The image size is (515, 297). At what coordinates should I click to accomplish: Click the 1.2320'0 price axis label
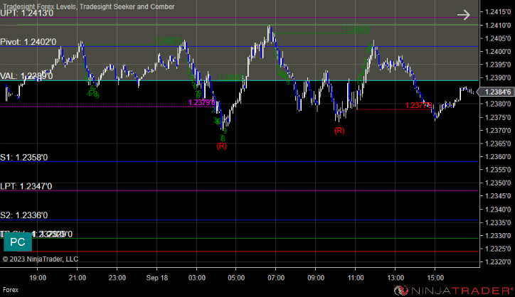pos(498,262)
